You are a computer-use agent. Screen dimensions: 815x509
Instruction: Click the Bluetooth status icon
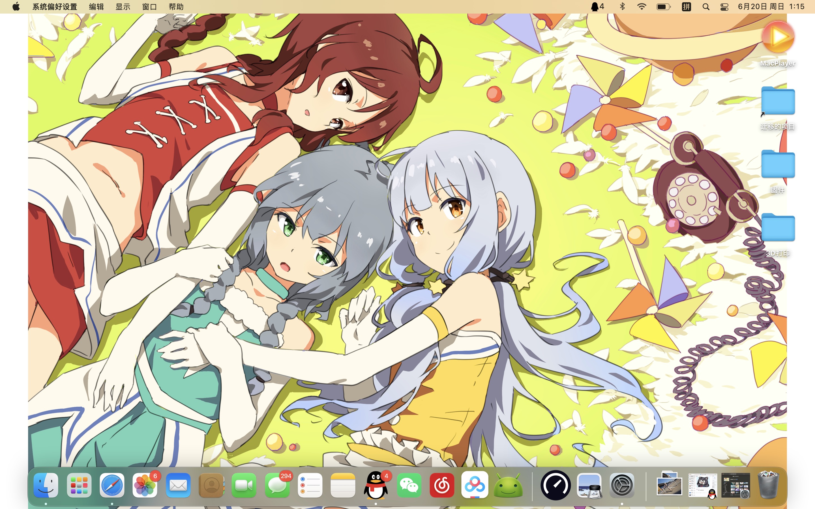click(x=622, y=7)
